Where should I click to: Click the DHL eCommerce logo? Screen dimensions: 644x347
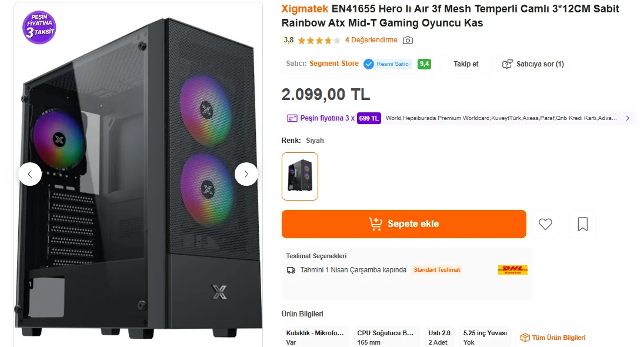click(512, 270)
